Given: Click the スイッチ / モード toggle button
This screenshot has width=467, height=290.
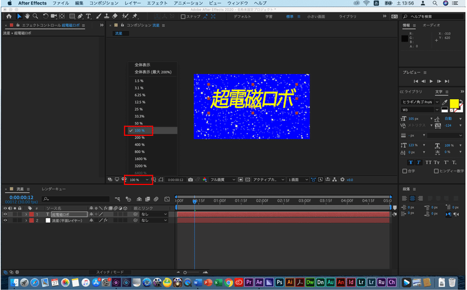Looking at the screenshot, I should 110,272.
